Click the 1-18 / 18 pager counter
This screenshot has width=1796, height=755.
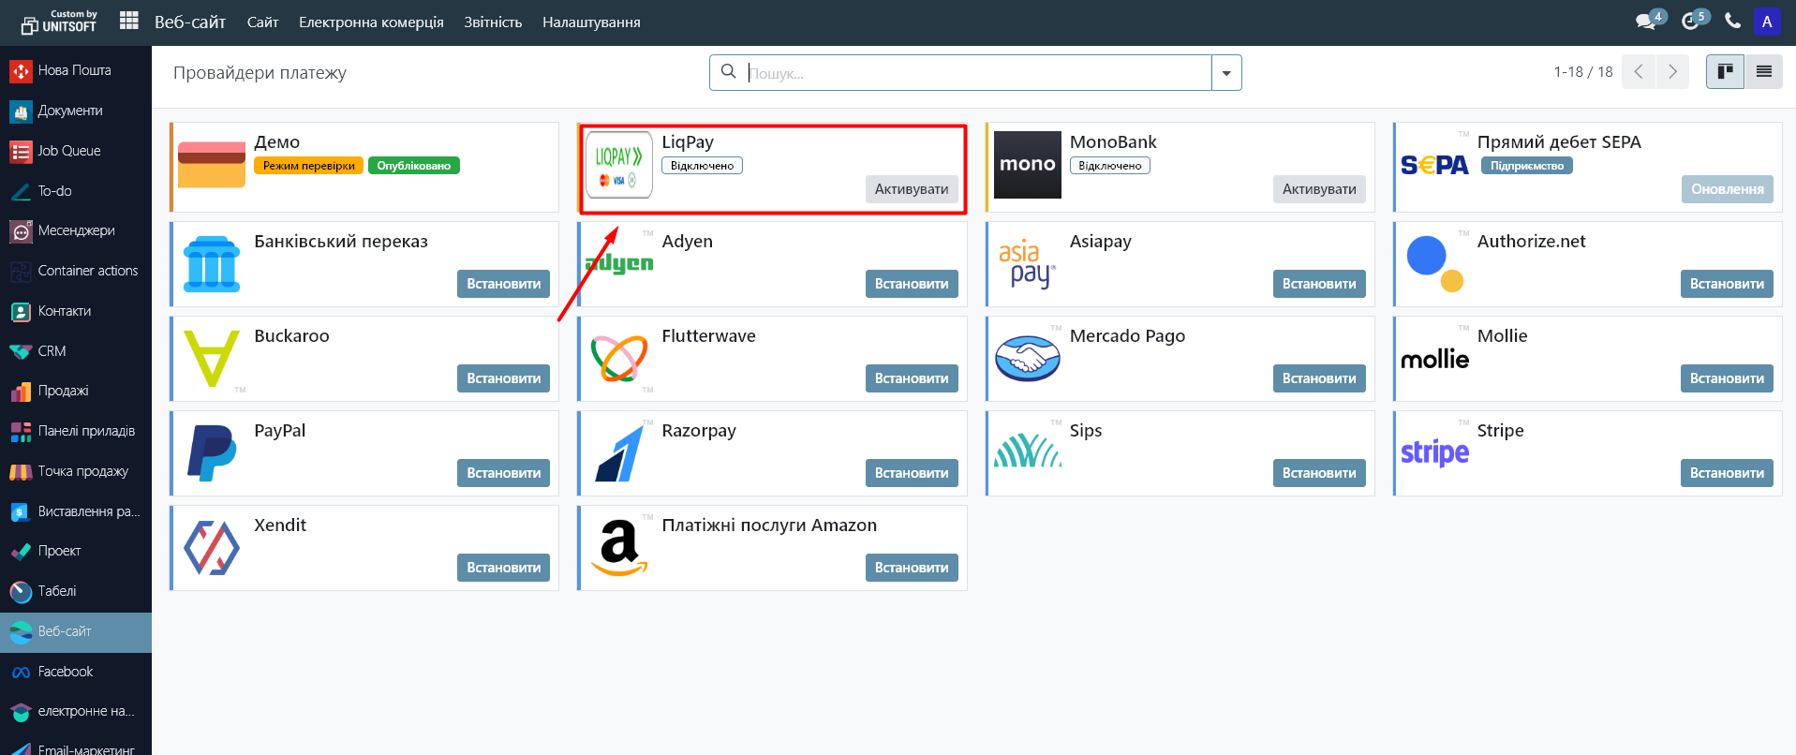pos(1583,72)
